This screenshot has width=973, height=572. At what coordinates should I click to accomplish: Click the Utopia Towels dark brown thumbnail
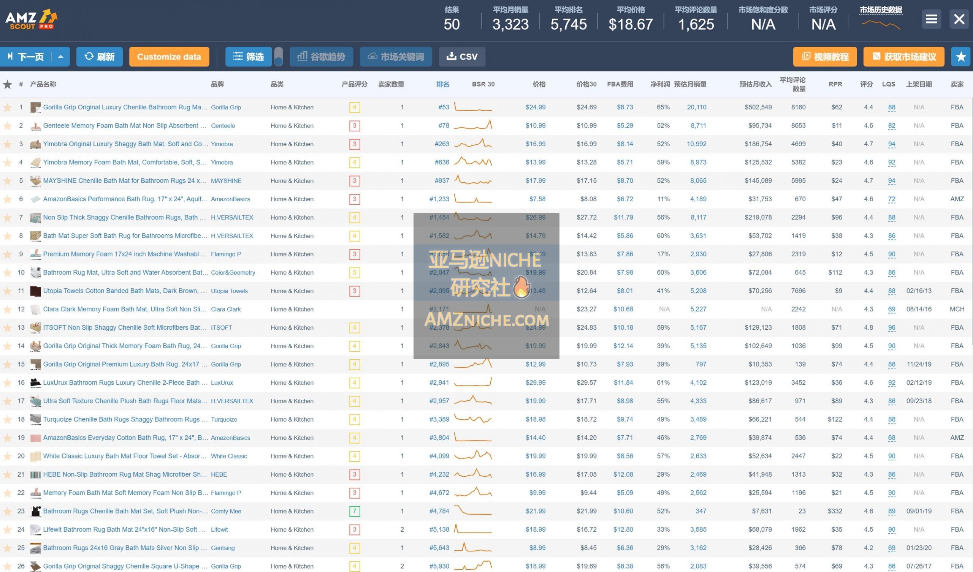35,291
